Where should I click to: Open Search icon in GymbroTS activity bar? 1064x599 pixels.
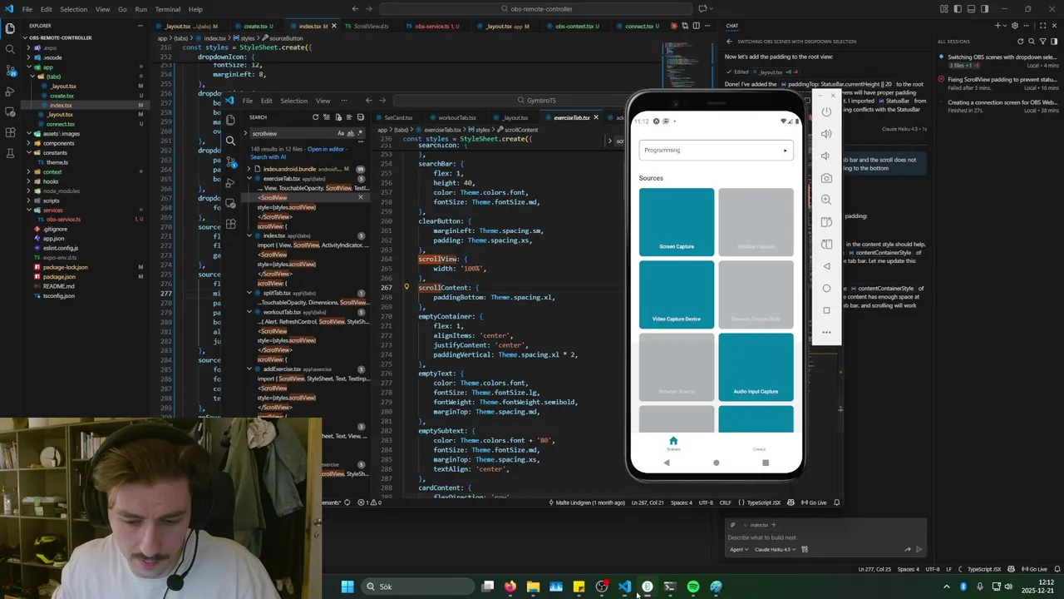[230, 141]
